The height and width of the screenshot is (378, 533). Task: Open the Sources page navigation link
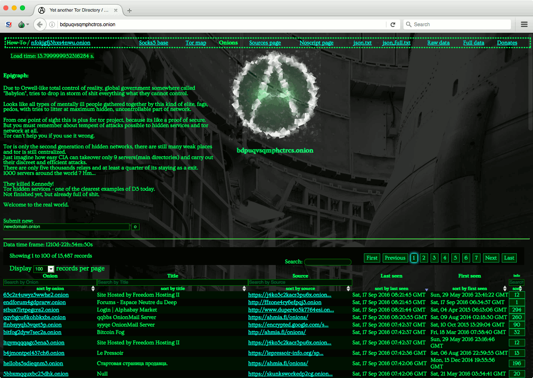265,43
